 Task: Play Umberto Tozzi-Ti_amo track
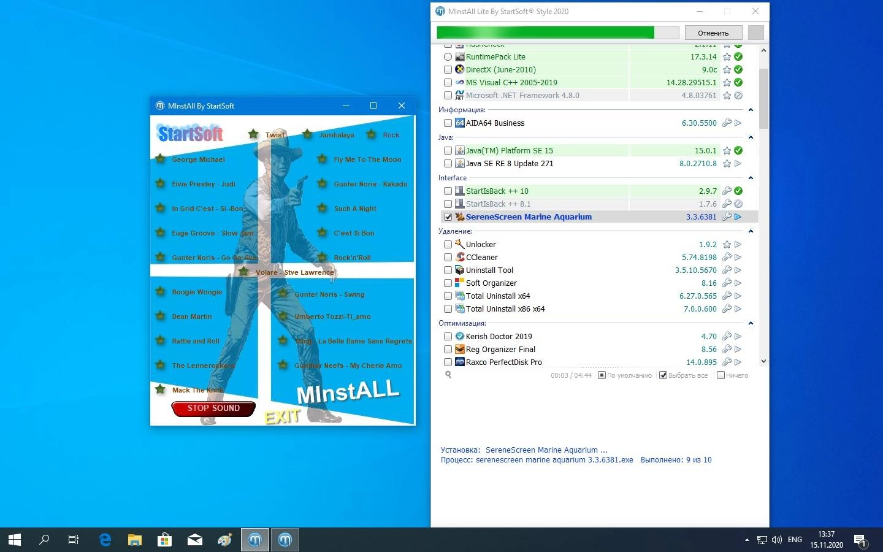coord(332,316)
